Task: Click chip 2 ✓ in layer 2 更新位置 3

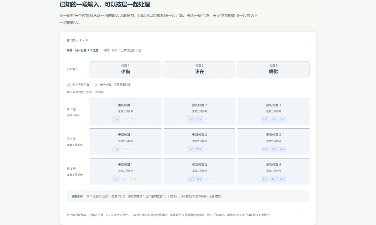Action: pyautogui.click(x=274, y=149)
